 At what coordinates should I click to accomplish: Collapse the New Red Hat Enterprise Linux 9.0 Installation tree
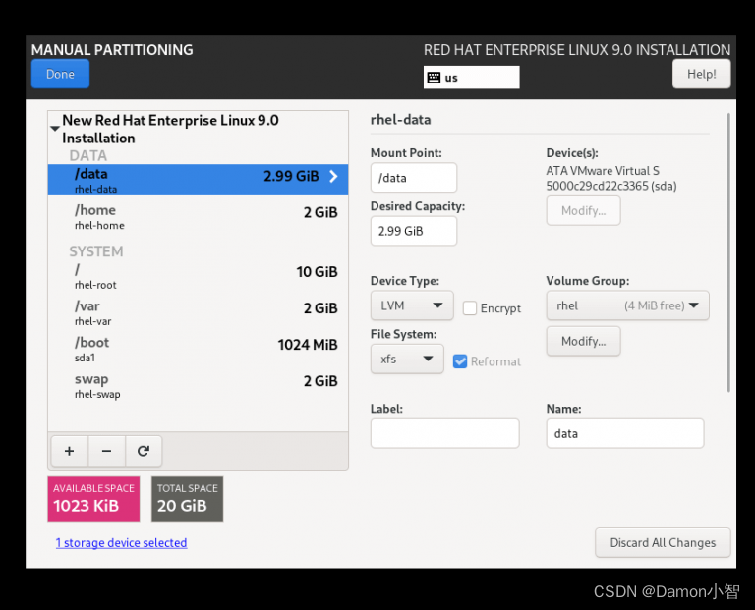(x=55, y=129)
